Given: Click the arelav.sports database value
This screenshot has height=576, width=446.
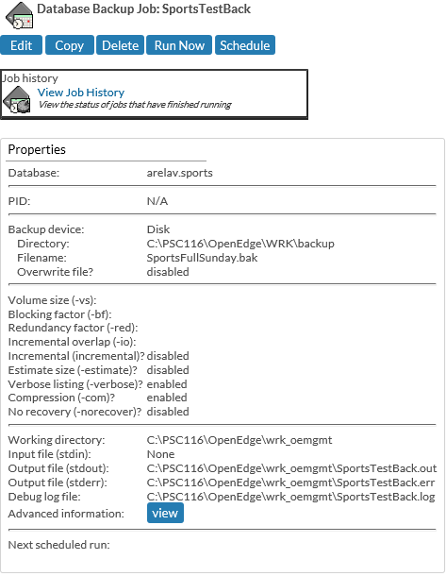Looking at the screenshot, I should click(179, 173).
